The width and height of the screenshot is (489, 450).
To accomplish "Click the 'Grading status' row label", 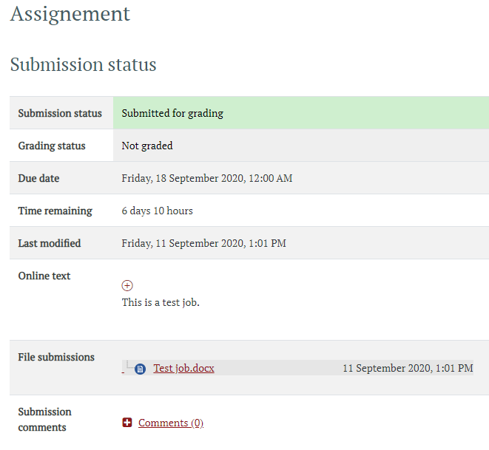I will (x=52, y=146).
